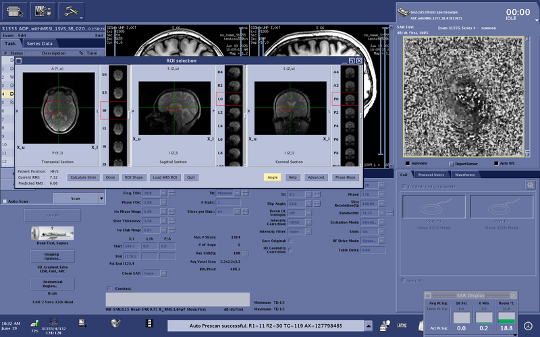Click the film strip icon in bottom bar
This screenshot has height=337, width=540.
(149, 324)
